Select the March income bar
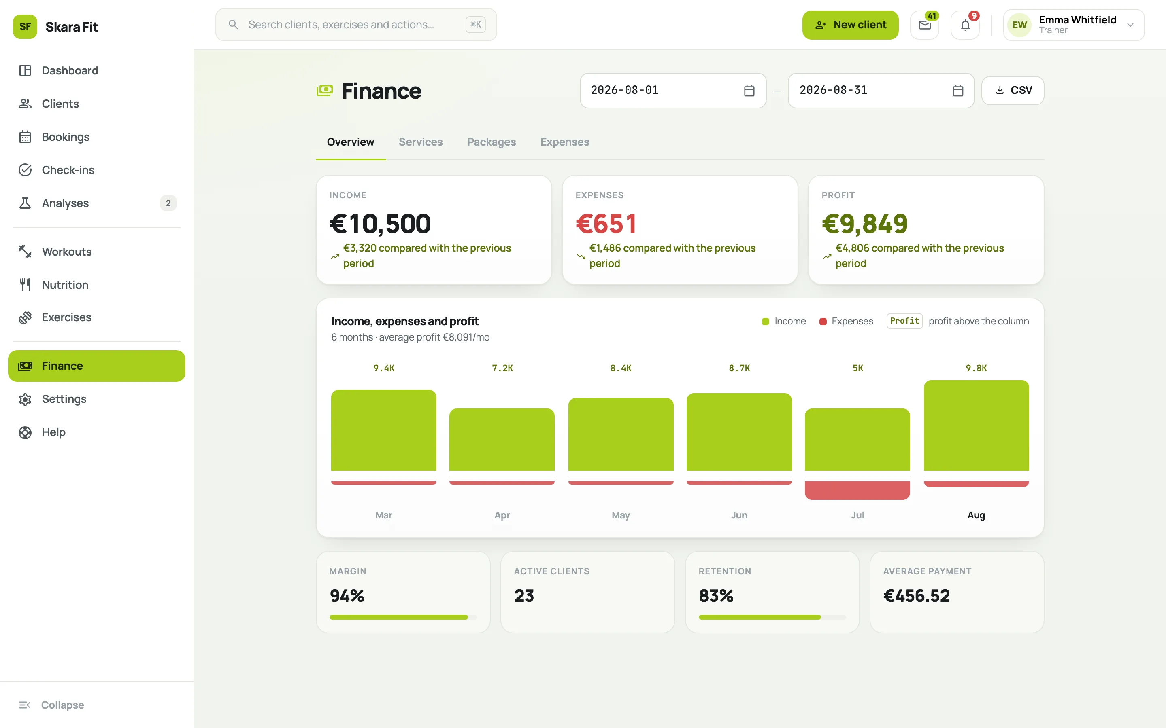 (383, 430)
